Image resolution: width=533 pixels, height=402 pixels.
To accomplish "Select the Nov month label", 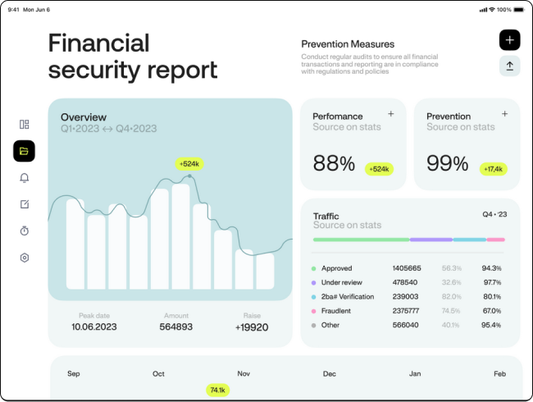I will tap(244, 374).
